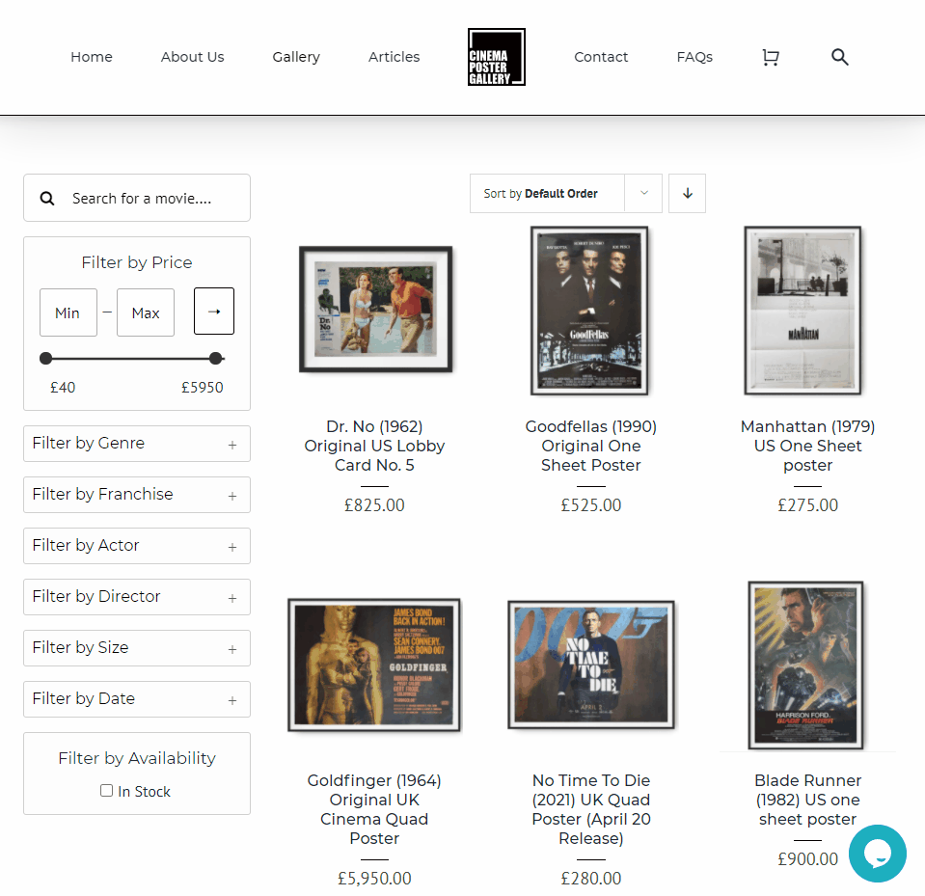Apply price filter with arrow button
925x896 pixels.
point(214,312)
